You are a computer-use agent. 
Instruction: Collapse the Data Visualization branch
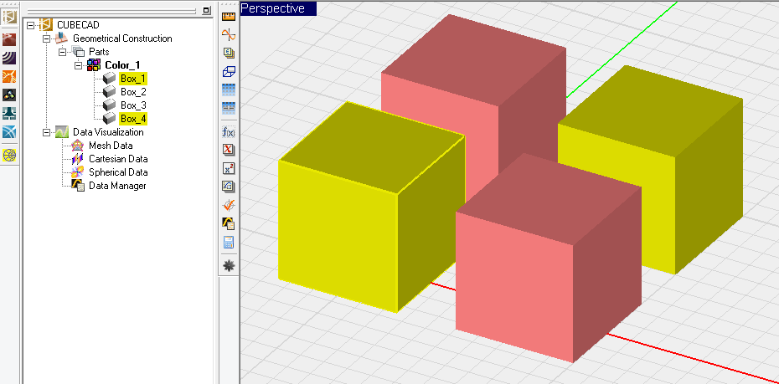[x=47, y=132]
